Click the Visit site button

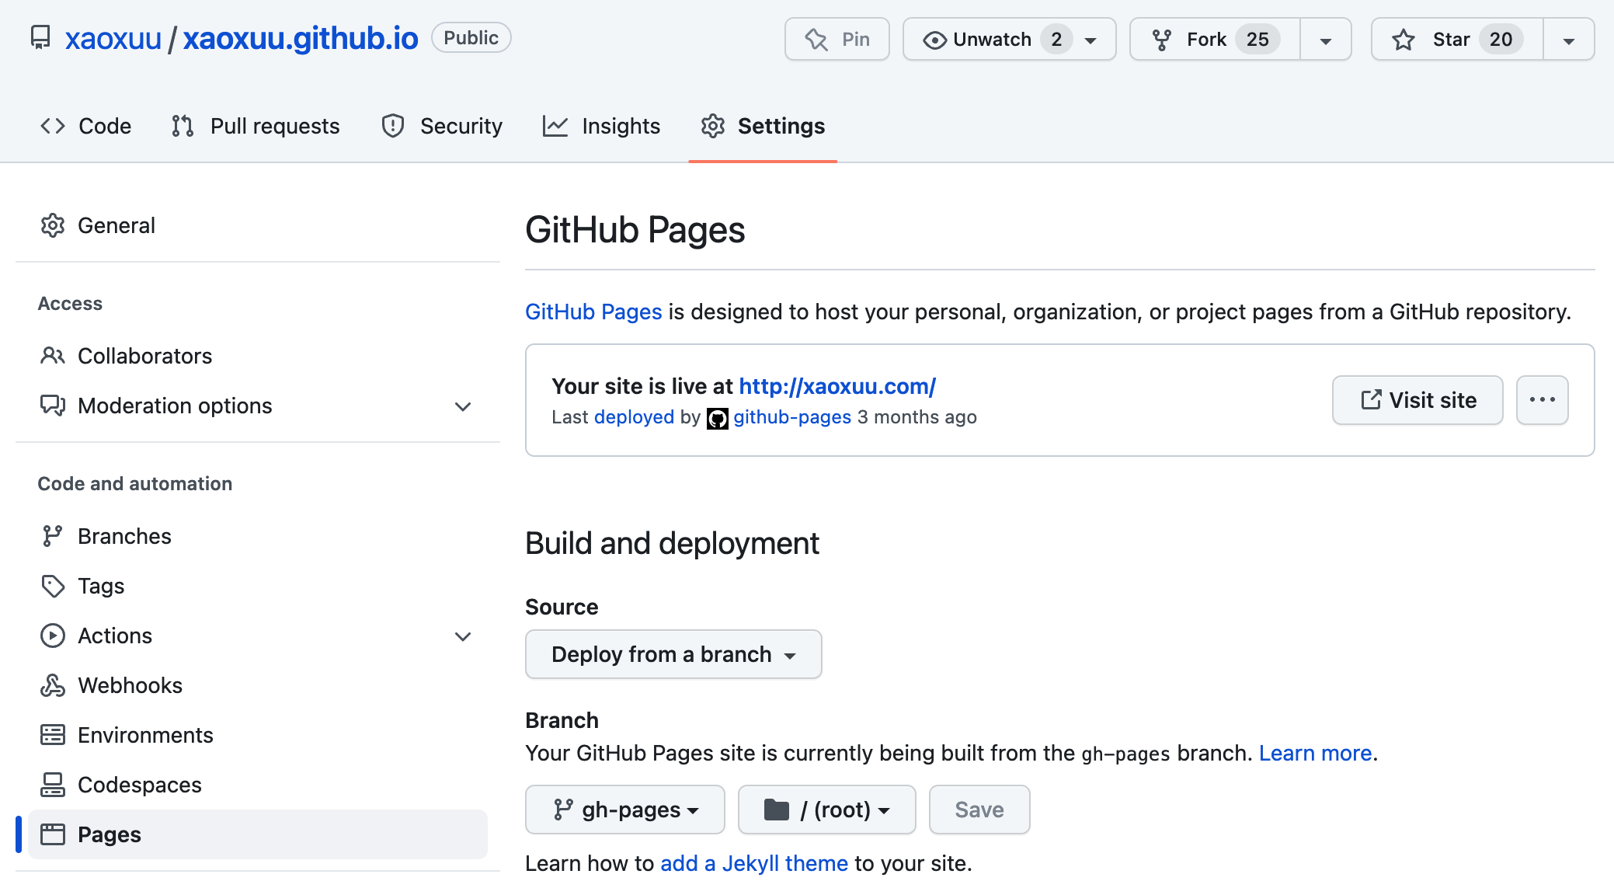tap(1417, 400)
